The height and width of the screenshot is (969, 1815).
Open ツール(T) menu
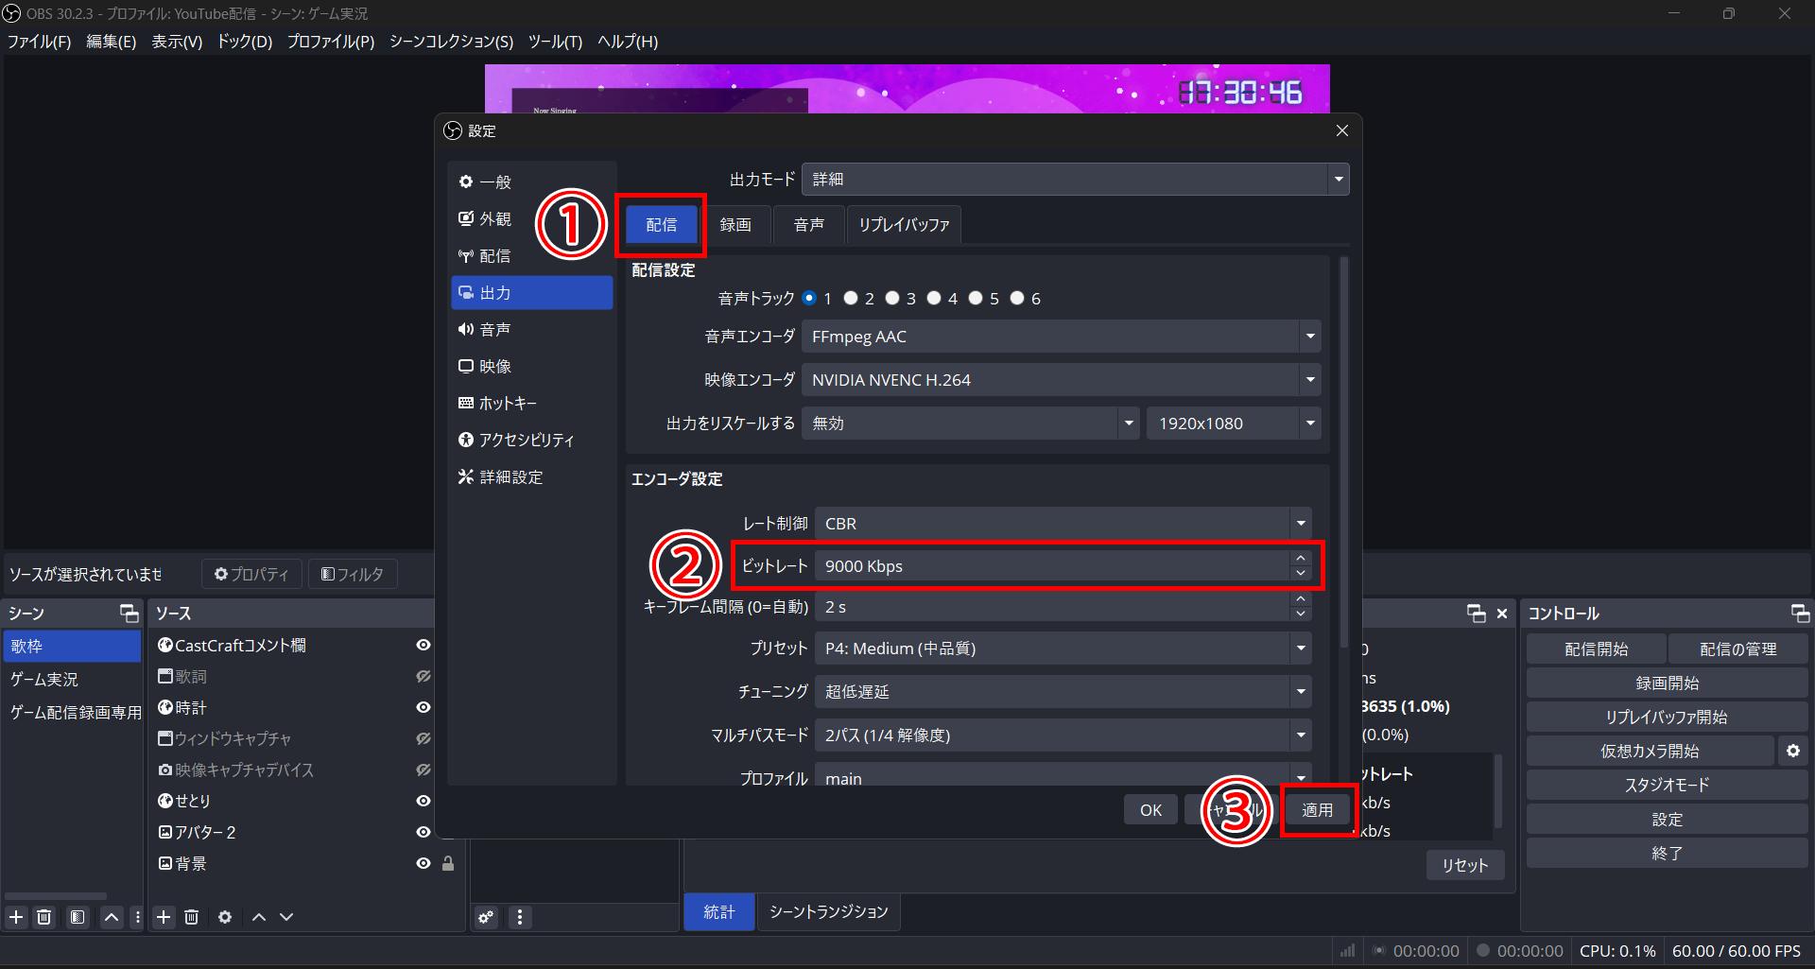[555, 42]
